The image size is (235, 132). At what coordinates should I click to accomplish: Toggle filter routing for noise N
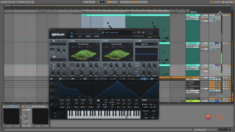click(x=136, y=70)
